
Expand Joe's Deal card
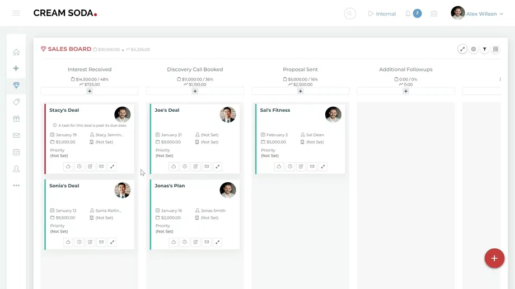click(218, 167)
